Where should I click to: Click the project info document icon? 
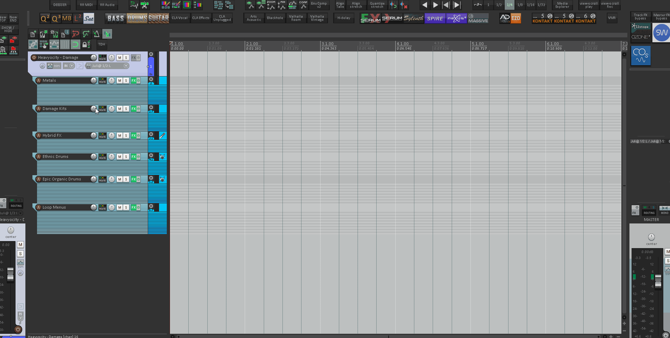[65, 34]
